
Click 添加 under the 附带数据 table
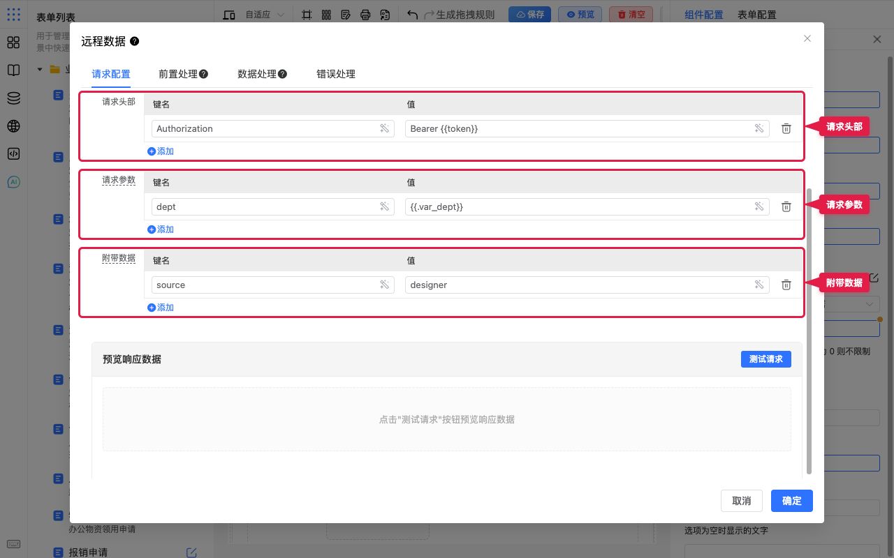point(161,308)
